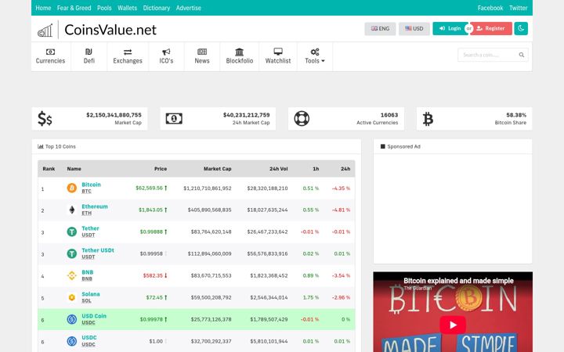
Task: Play the Bitcoin explained video
Action: point(453,325)
